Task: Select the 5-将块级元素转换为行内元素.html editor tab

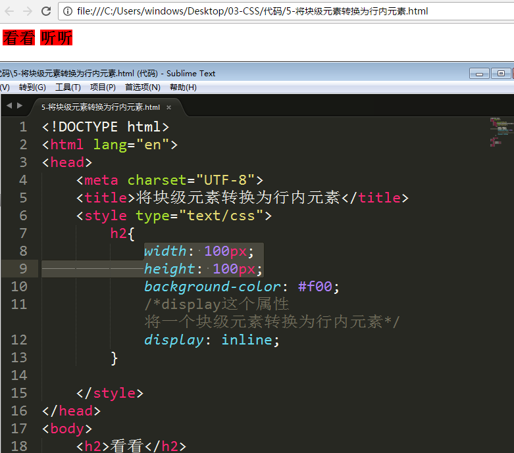Action: tap(100, 107)
